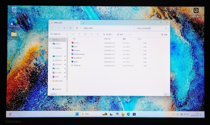Click the Spotlight icon on desktop corner
210x125 pixels.
tap(196, 11)
